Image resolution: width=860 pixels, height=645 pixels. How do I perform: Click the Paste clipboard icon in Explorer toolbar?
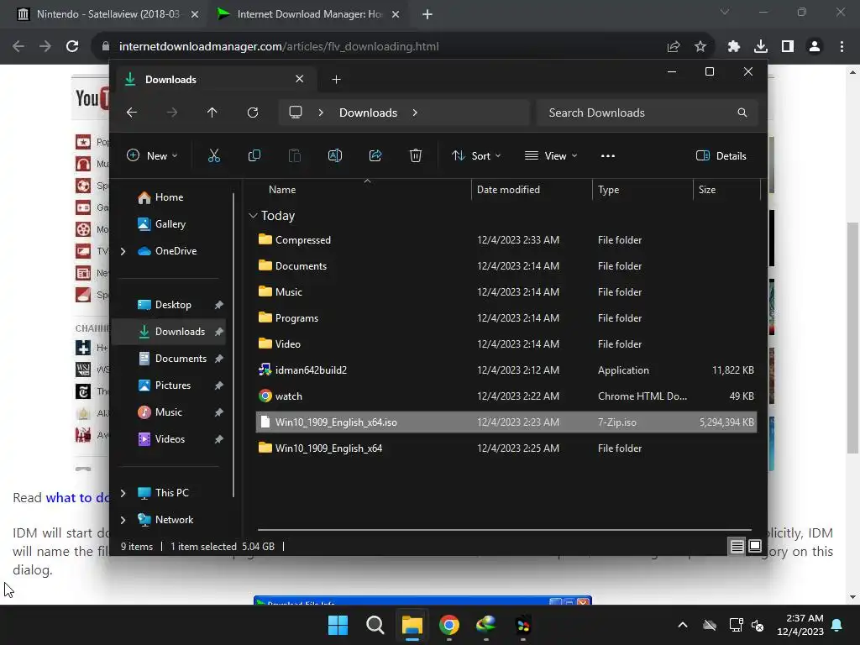pos(295,155)
